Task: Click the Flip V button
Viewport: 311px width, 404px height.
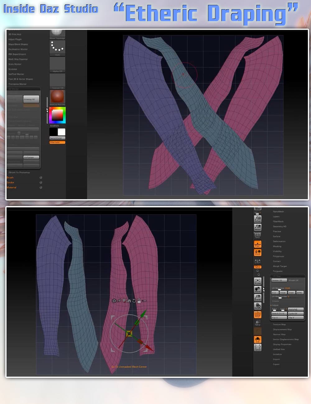Action: pos(296,318)
